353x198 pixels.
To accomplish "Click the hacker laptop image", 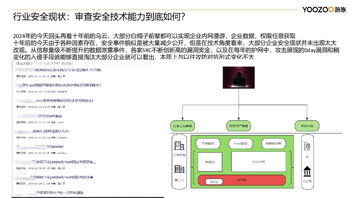I will click(x=239, y=77).
